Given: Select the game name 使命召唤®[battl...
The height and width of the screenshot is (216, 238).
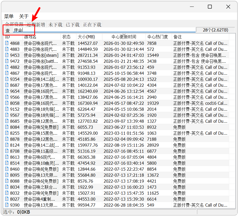Looking at the screenshot, I should pyautogui.click(x=41, y=61).
